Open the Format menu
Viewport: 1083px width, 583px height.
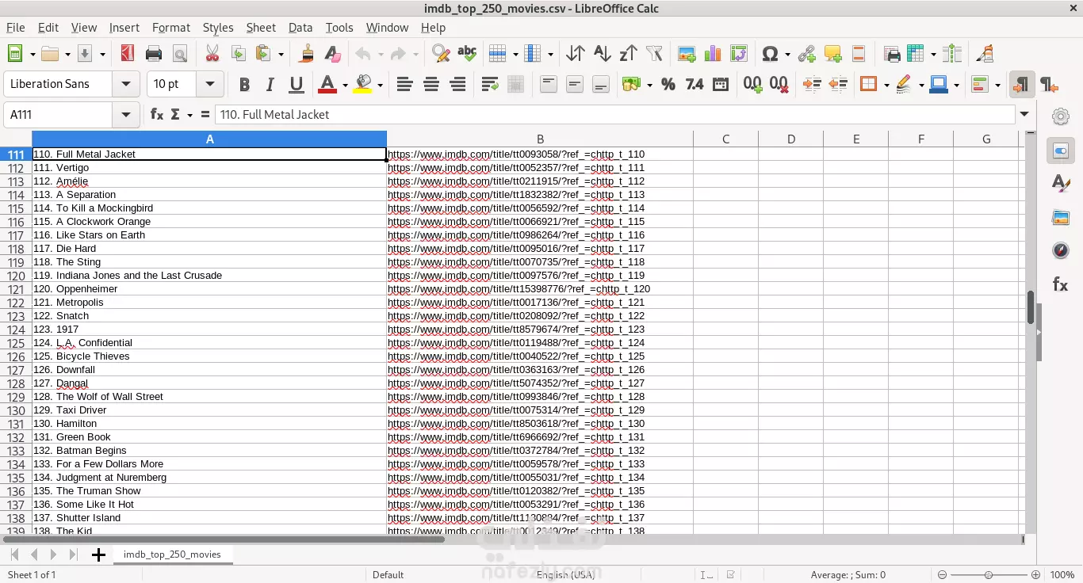171,27
